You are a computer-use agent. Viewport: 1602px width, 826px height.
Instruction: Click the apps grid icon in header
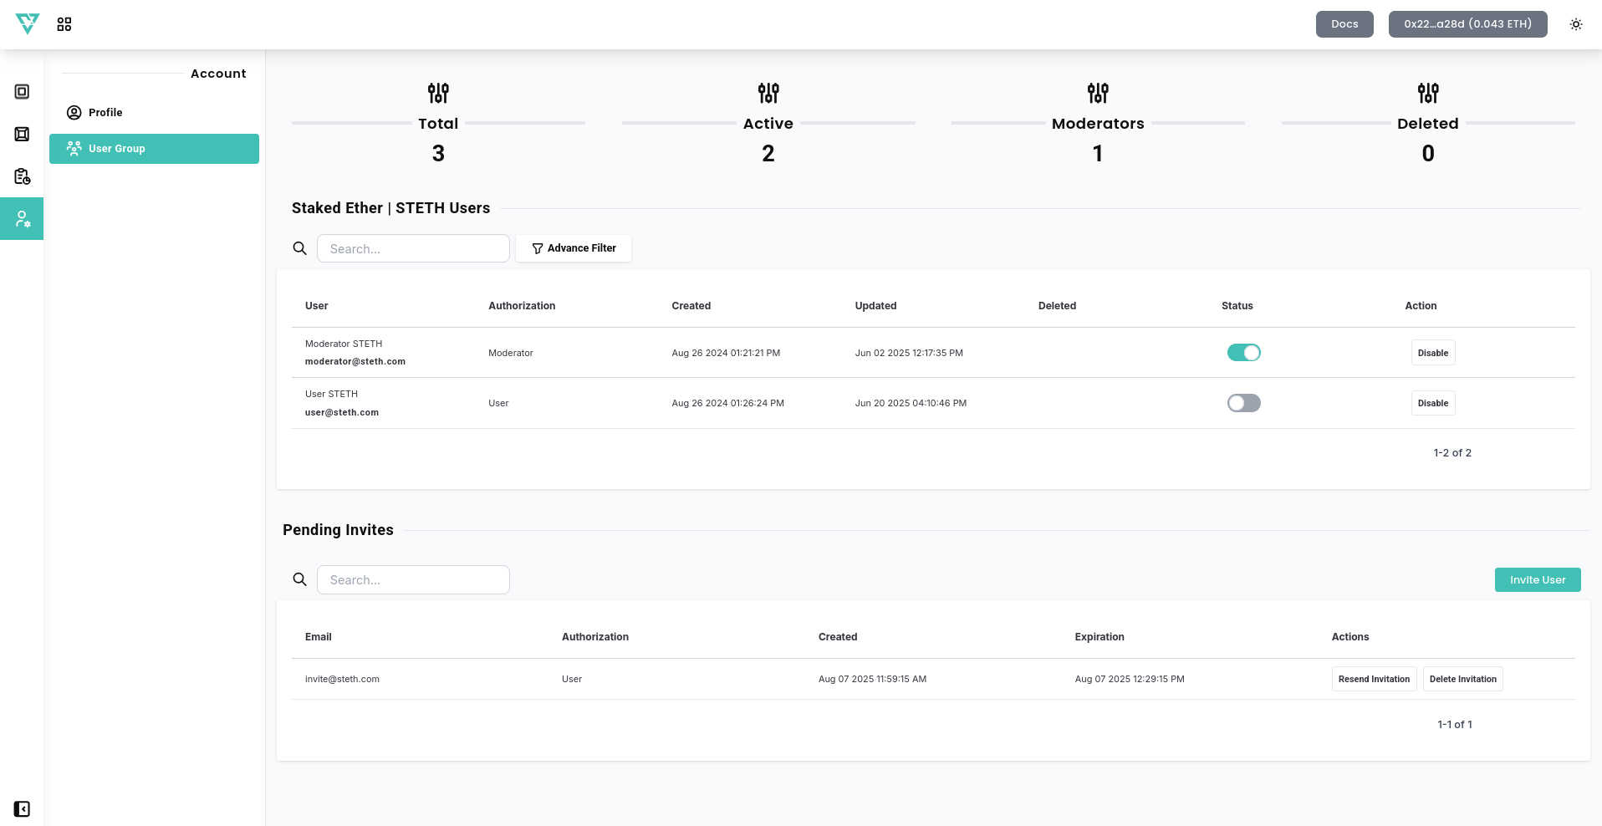point(64,24)
